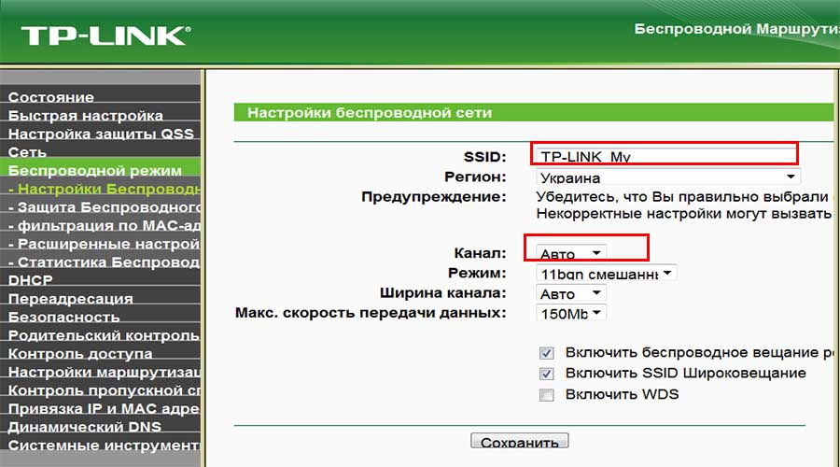840x467 pixels.
Task: Click the Настройки беспроводной сети header
Action: [x=370, y=113]
